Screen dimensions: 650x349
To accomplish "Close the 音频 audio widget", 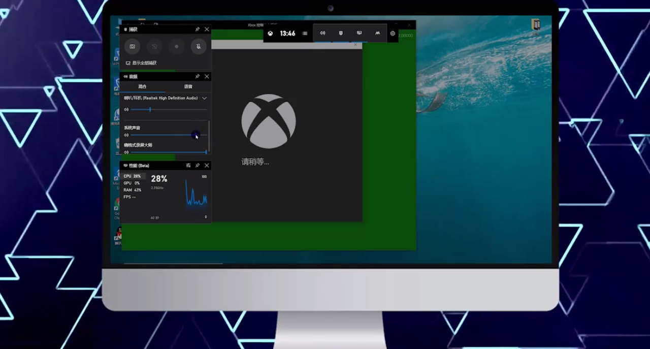I will [207, 76].
